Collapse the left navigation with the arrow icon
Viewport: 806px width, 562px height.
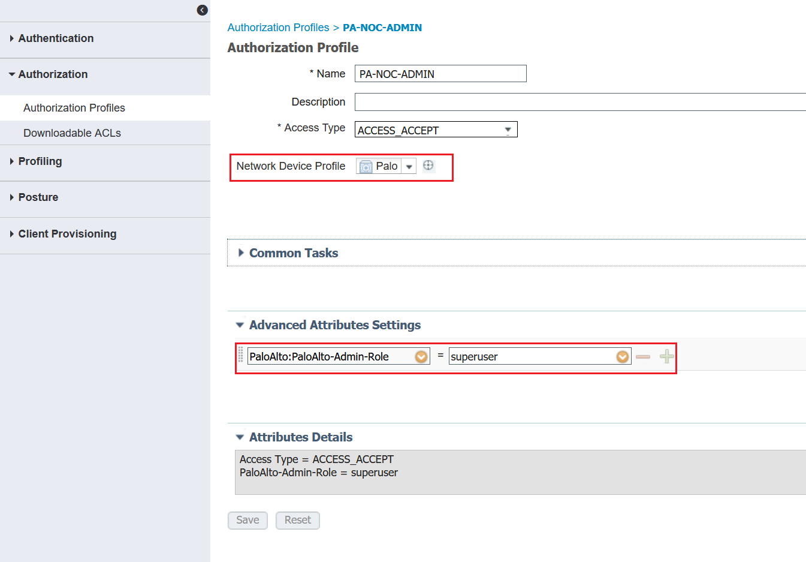click(x=202, y=10)
